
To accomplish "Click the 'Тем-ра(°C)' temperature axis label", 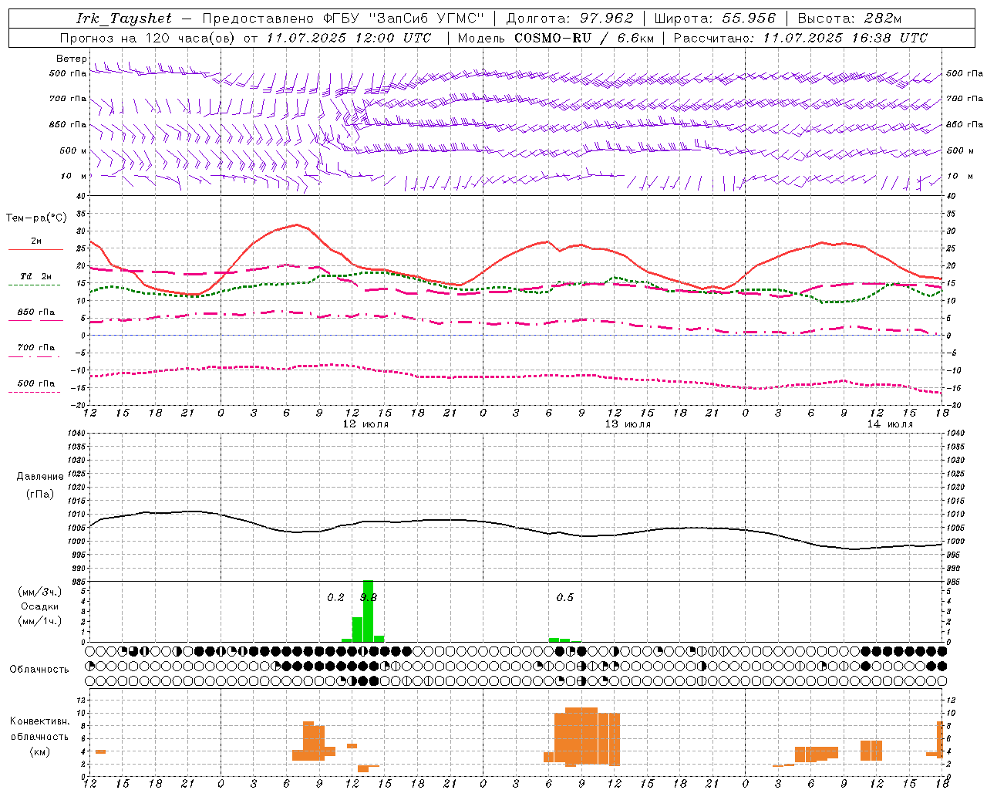I will click(36, 218).
